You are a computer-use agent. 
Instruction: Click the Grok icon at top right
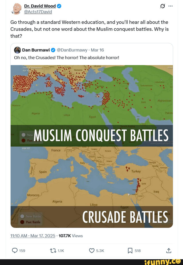click(x=163, y=6)
